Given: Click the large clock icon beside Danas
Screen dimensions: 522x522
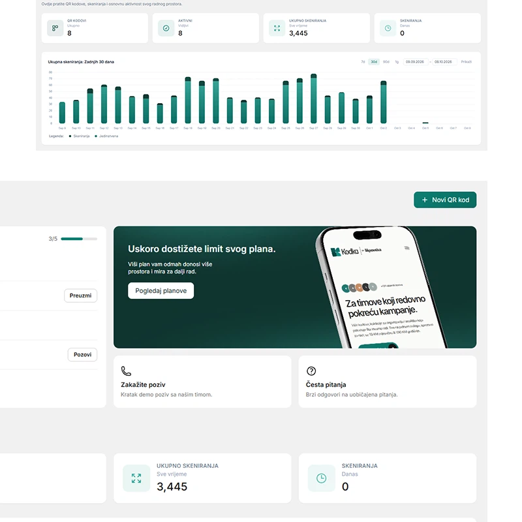Looking at the screenshot, I should [322, 478].
